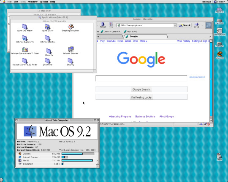Image resolution: width=228 pixels, height=182 pixels.
Task: Click the Google search text field
Action: pyautogui.click(x=141, y=78)
